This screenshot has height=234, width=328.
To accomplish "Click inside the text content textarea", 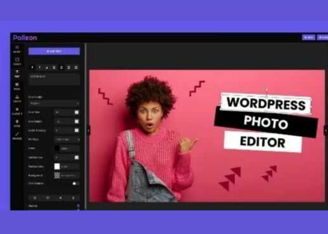I will (x=54, y=80).
